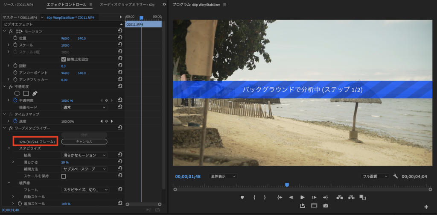The height and width of the screenshot is (215, 437).
Task: Click the Play button in Program monitor
Action: [x=302, y=197]
